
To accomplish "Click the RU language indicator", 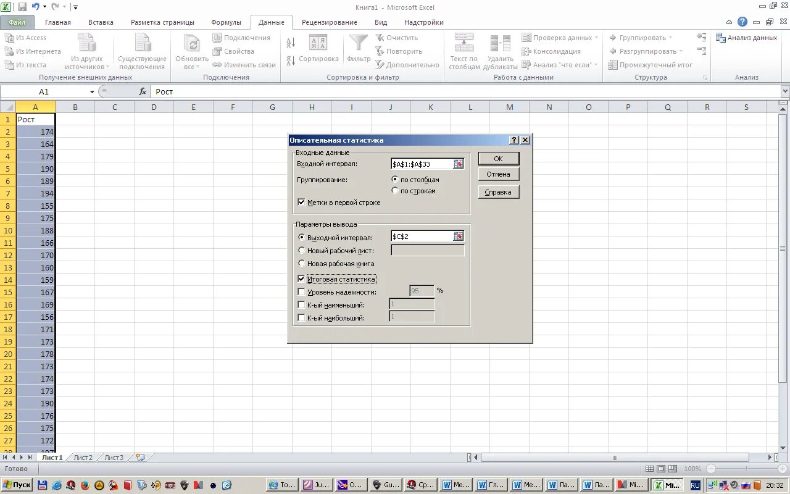I will [x=696, y=485].
